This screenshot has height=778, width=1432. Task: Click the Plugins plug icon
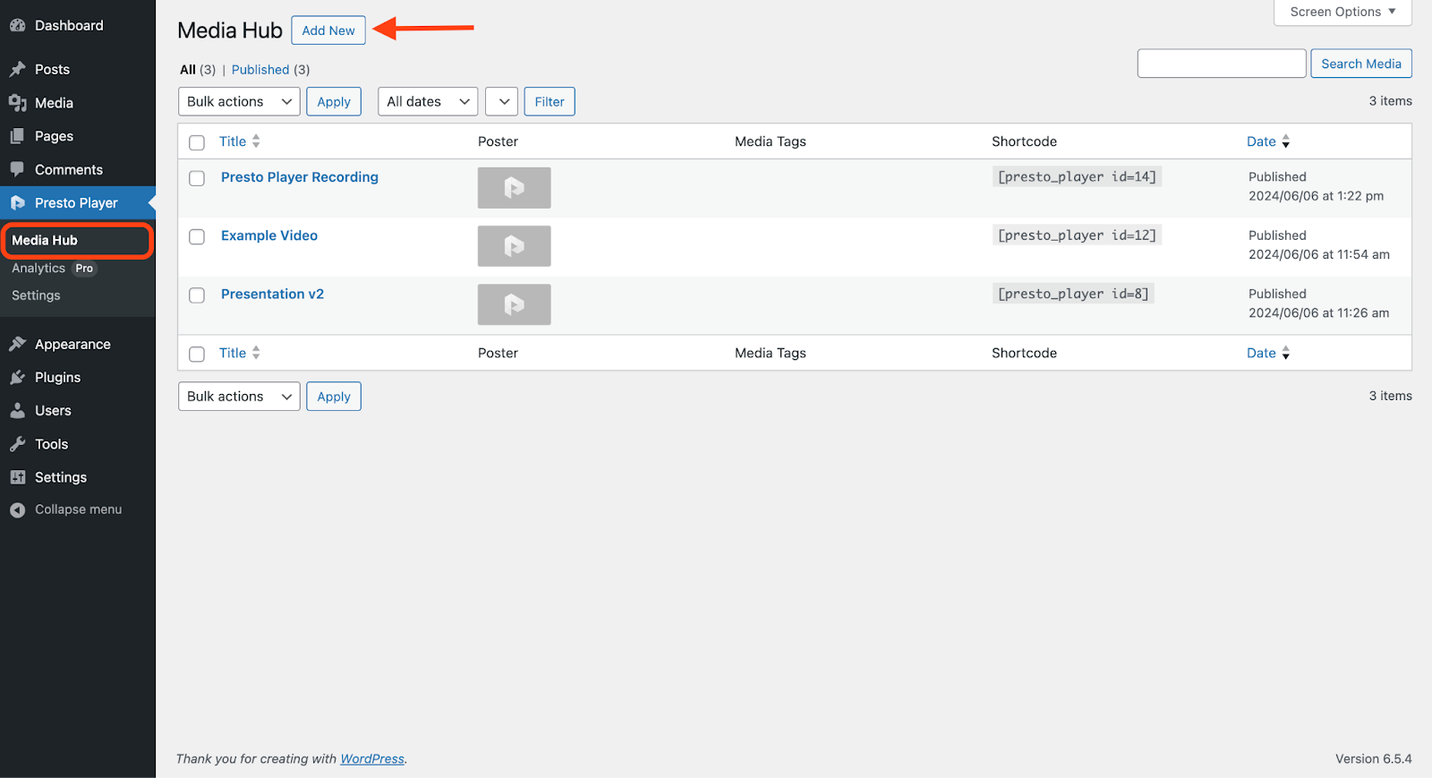pyautogui.click(x=17, y=378)
